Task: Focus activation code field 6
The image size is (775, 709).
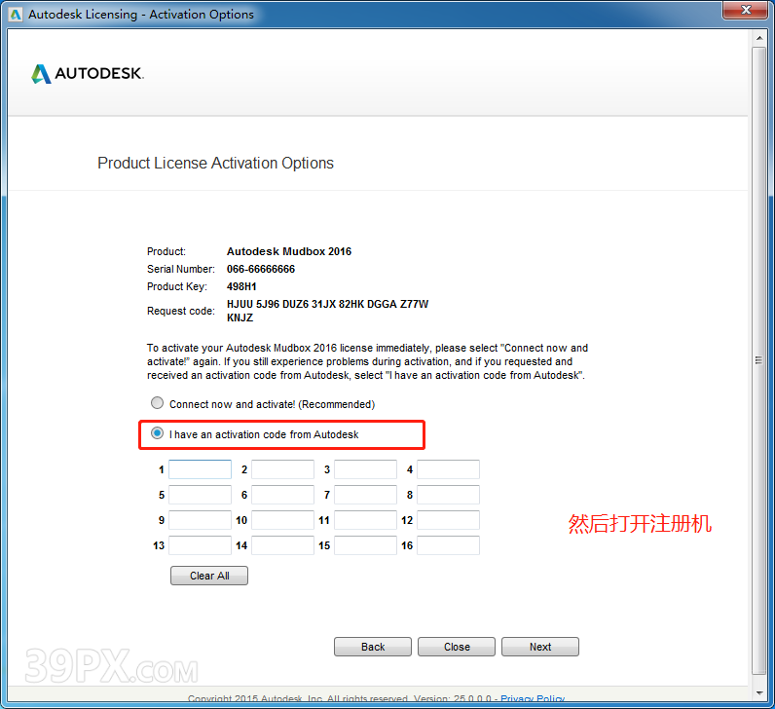Action: click(x=282, y=495)
